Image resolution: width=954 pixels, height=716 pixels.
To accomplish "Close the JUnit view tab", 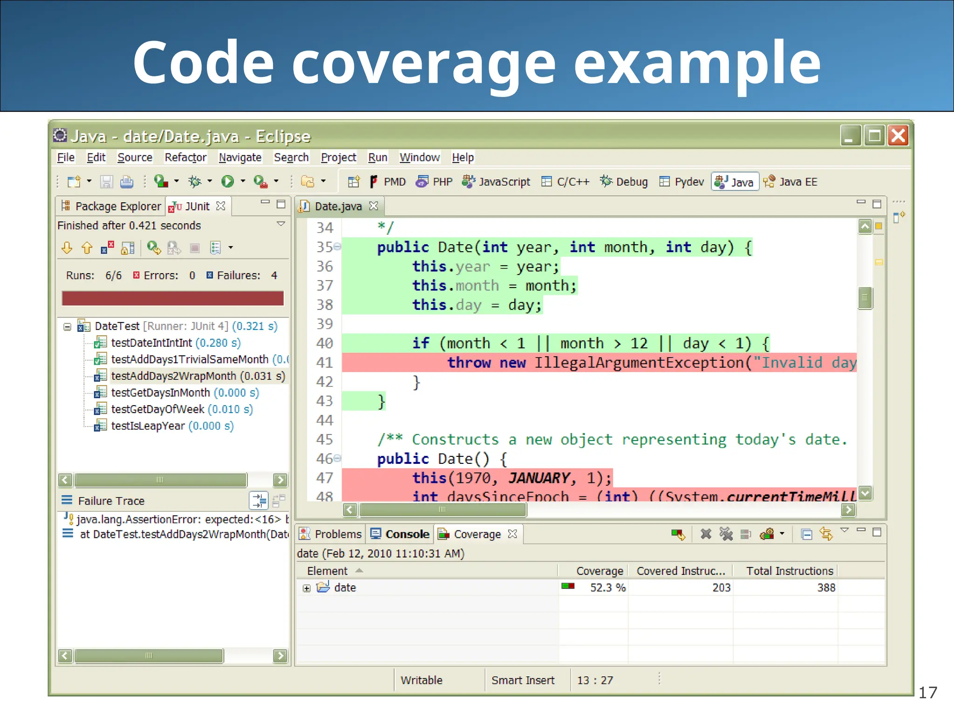I will click(221, 206).
